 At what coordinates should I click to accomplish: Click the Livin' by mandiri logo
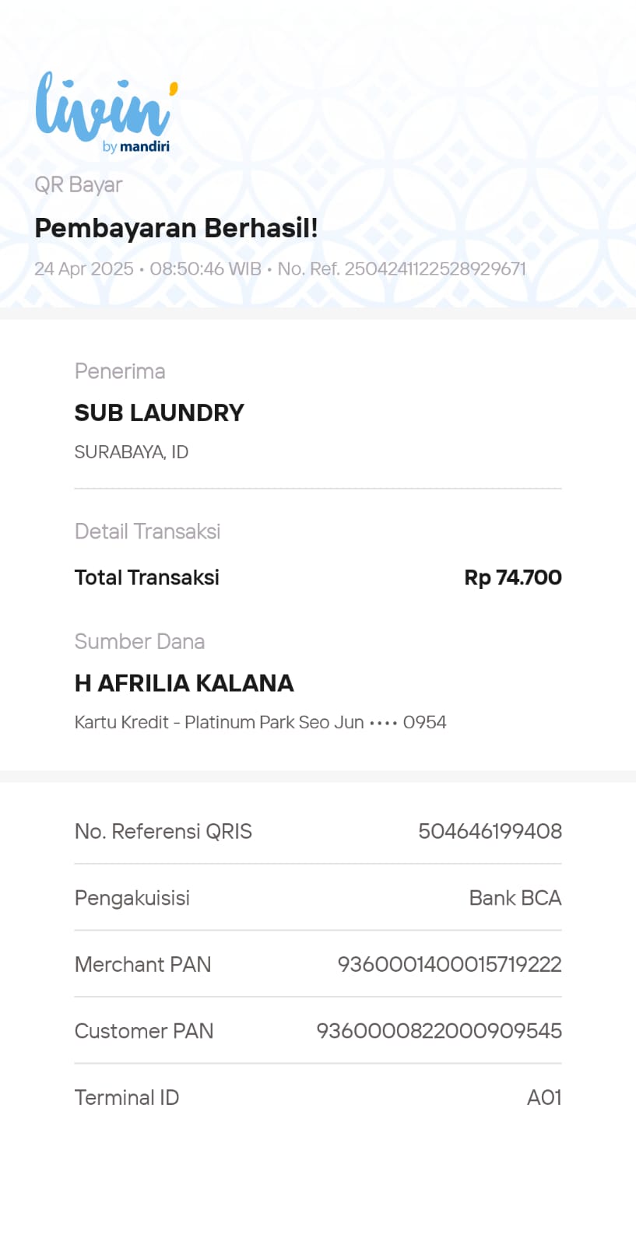pos(105,113)
